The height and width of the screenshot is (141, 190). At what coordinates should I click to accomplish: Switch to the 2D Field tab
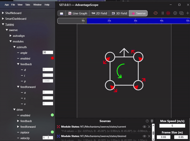pyautogui.click(x=99, y=13)
